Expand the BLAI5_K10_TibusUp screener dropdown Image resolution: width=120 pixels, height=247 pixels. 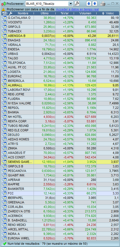[71, 3]
